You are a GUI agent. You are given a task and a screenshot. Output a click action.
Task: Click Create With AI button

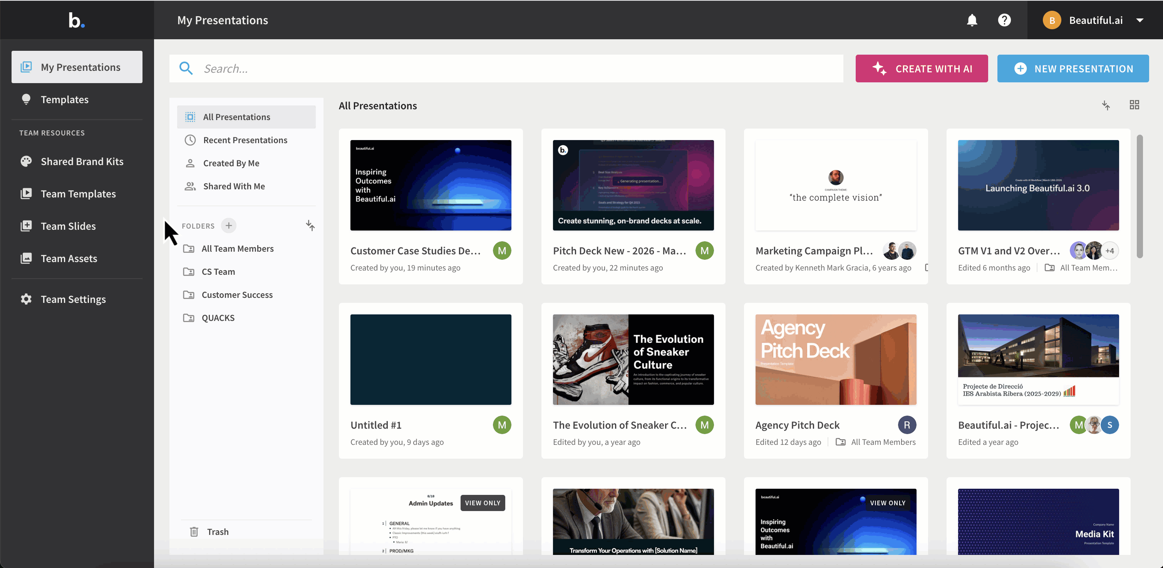pos(922,68)
